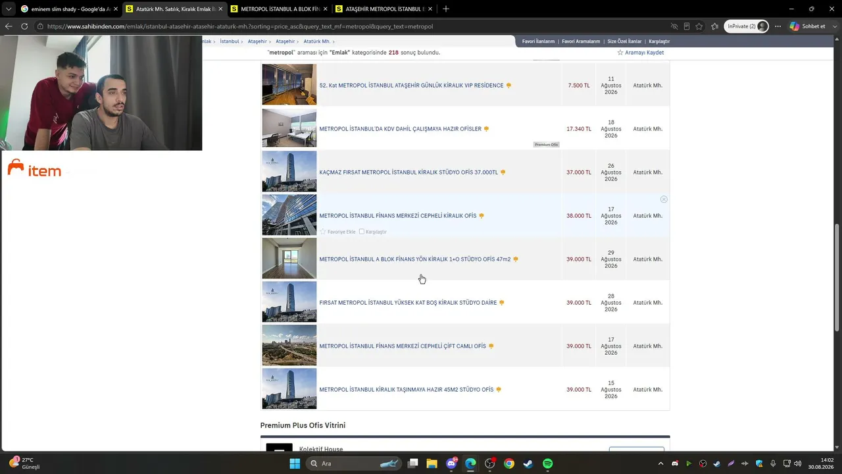Open Karşılaştır in the top menu
842x474 pixels.
[659, 41]
